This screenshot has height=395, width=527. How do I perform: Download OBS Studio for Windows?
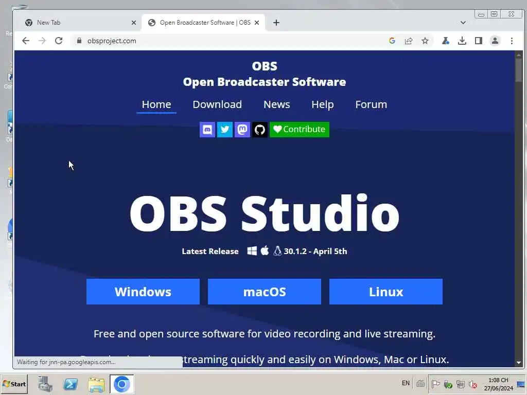click(143, 292)
